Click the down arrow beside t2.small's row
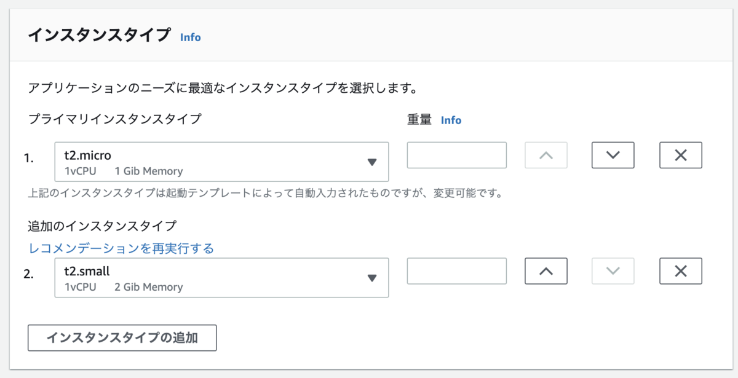The width and height of the screenshot is (738, 378). pos(613,270)
